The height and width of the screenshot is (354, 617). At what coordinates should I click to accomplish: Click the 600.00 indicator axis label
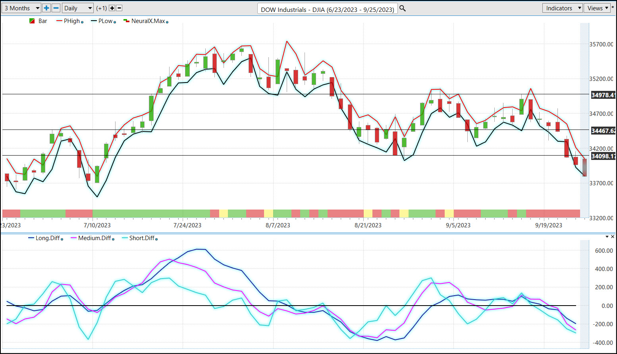pyautogui.click(x=604, y=251)
